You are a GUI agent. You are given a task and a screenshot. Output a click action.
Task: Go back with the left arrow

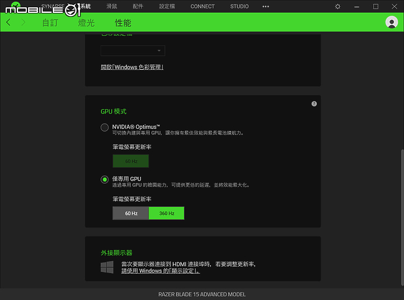click(x=8, y=22)
